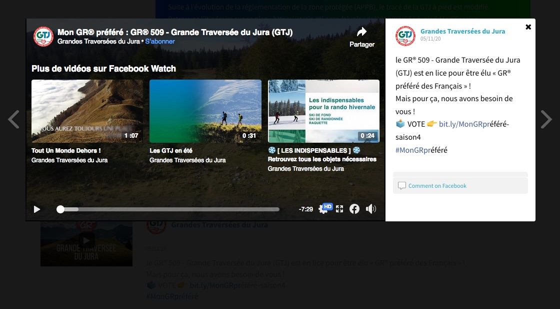The width and height of the screenshot is (560, 309).
Task: Click the S'abonner subscribe link
Action: coord(160,42)
